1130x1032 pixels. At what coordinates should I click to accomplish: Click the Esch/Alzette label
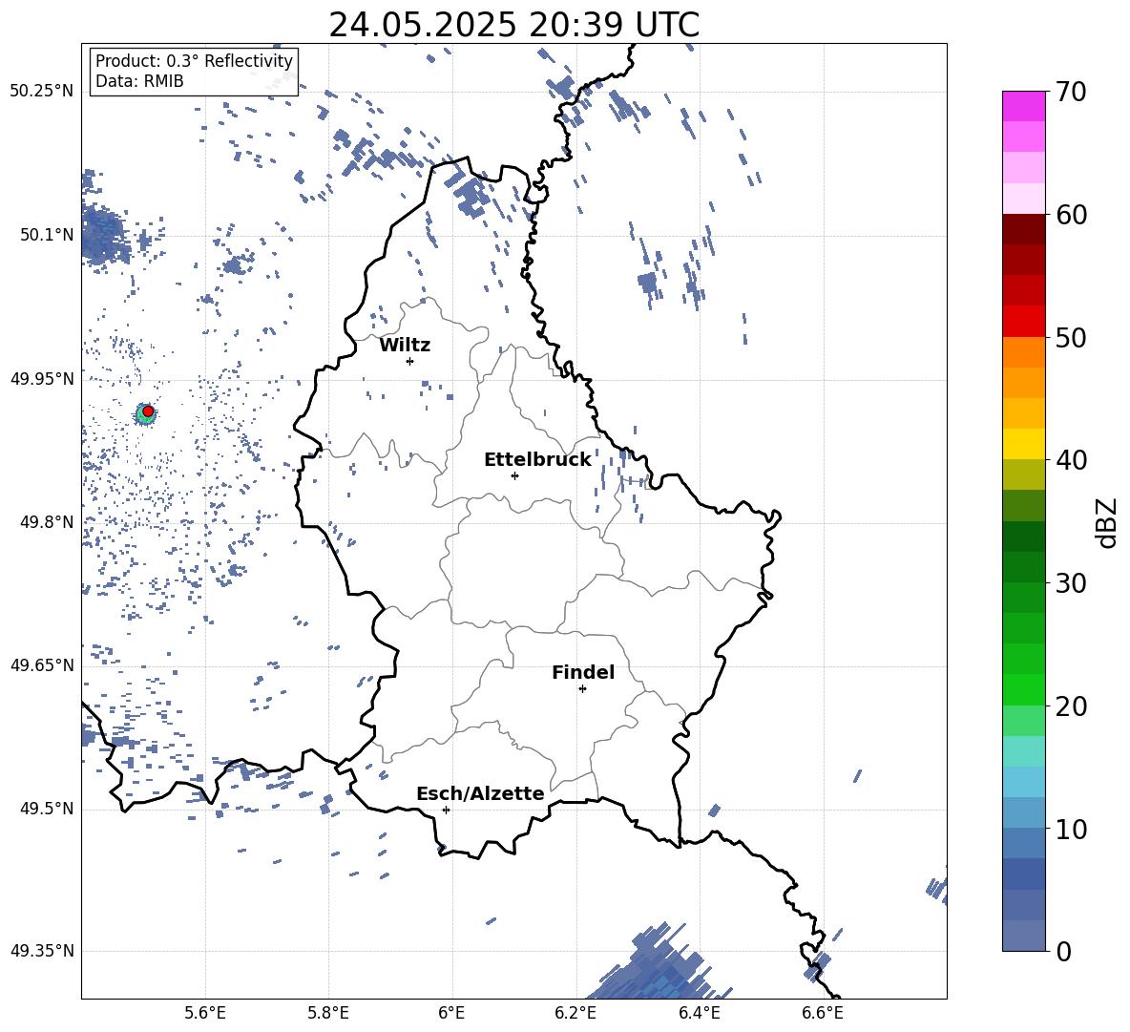pyautogui.click(x=480, y=794)
